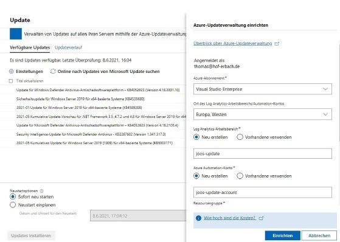Select Sicherheitsupdate für Windows Server 2019 KB4535680
Screen dimensions: 340x242
[93, 99]
